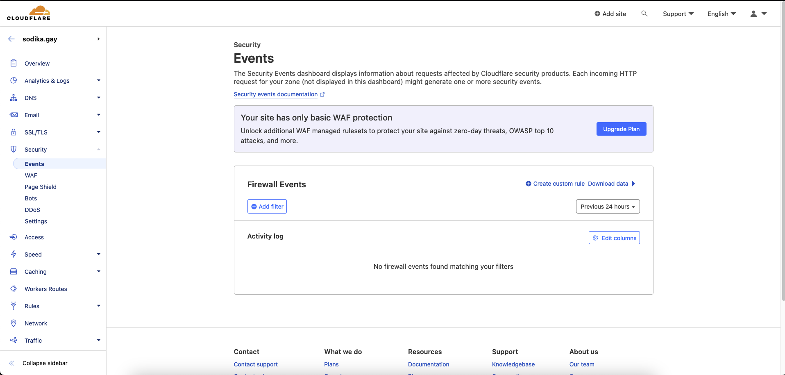This screenshot has height=375, width=785.
Task: Expand the Traffic section arrow
Action: [99, 340]
